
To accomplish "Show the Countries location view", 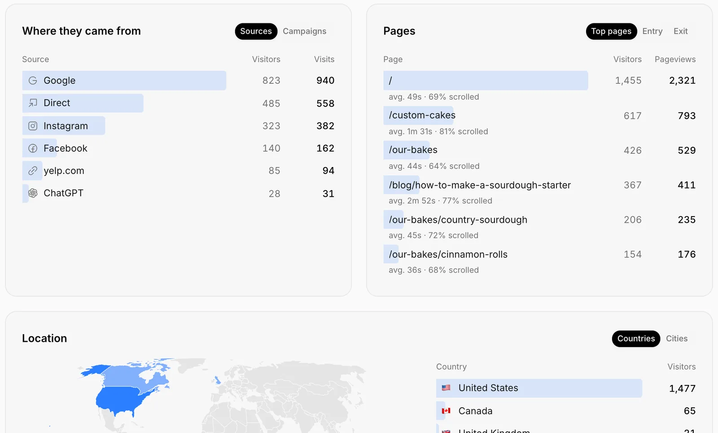I will [636, 339].
